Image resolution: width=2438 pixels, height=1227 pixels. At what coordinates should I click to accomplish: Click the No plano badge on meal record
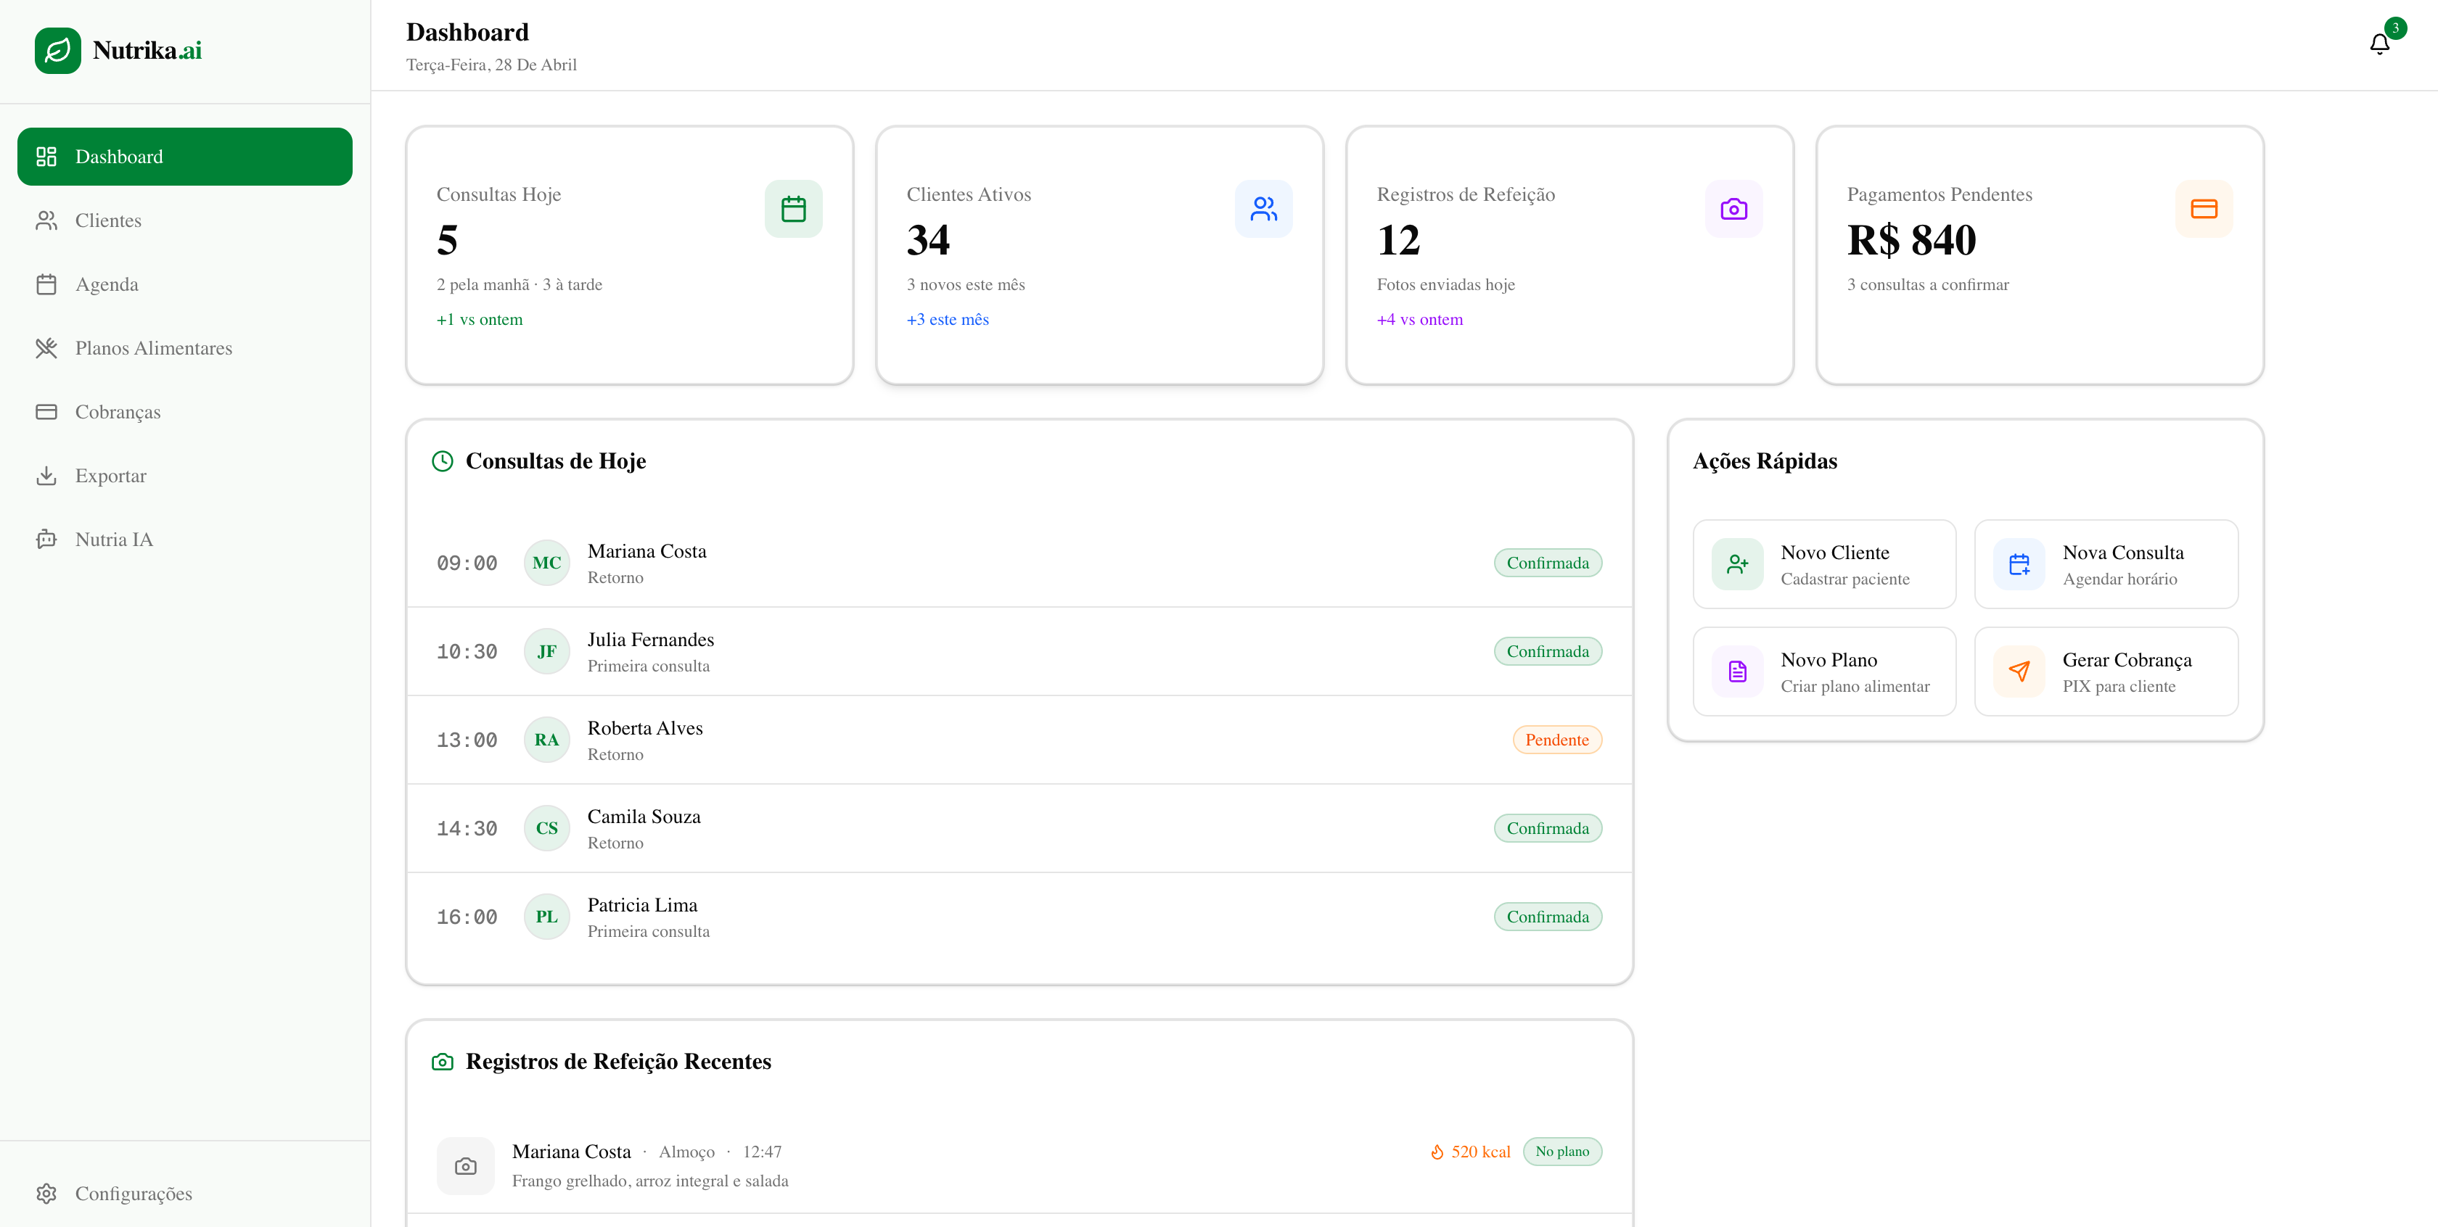(1561, 1152)
